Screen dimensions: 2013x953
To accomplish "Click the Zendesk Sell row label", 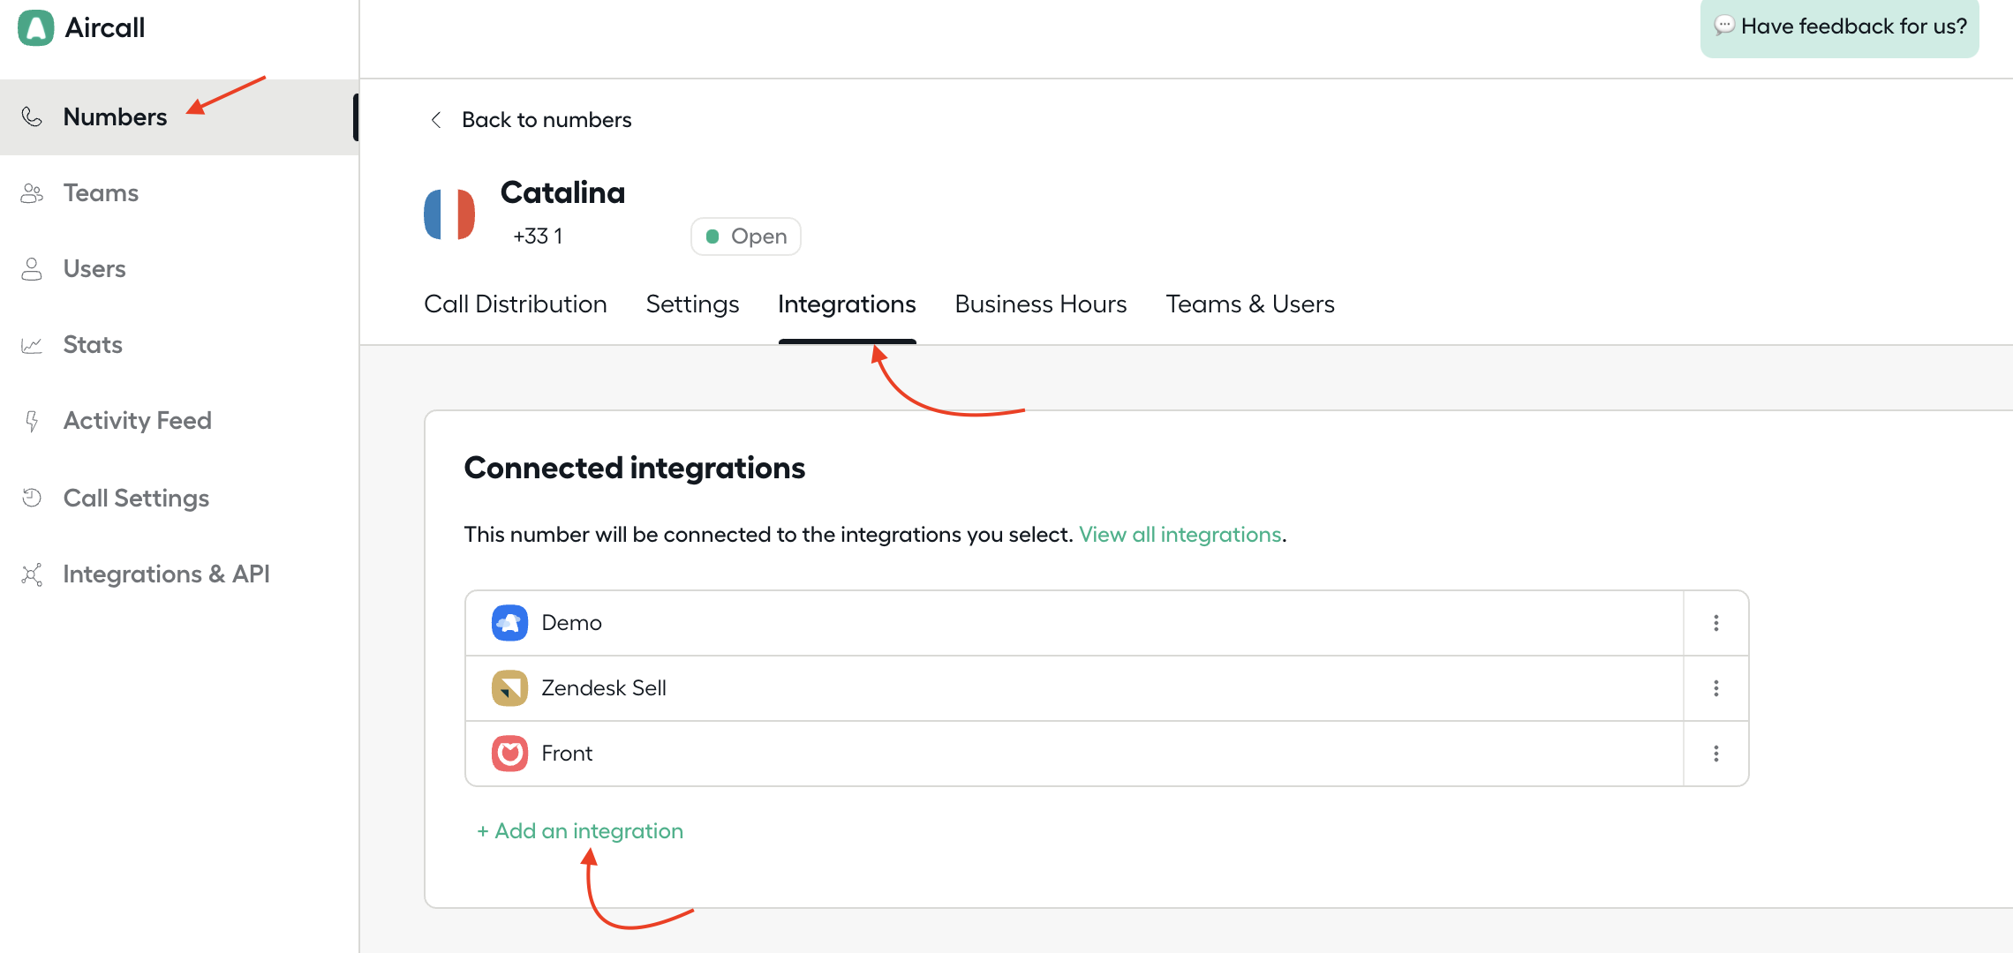I will coord(604,688).
